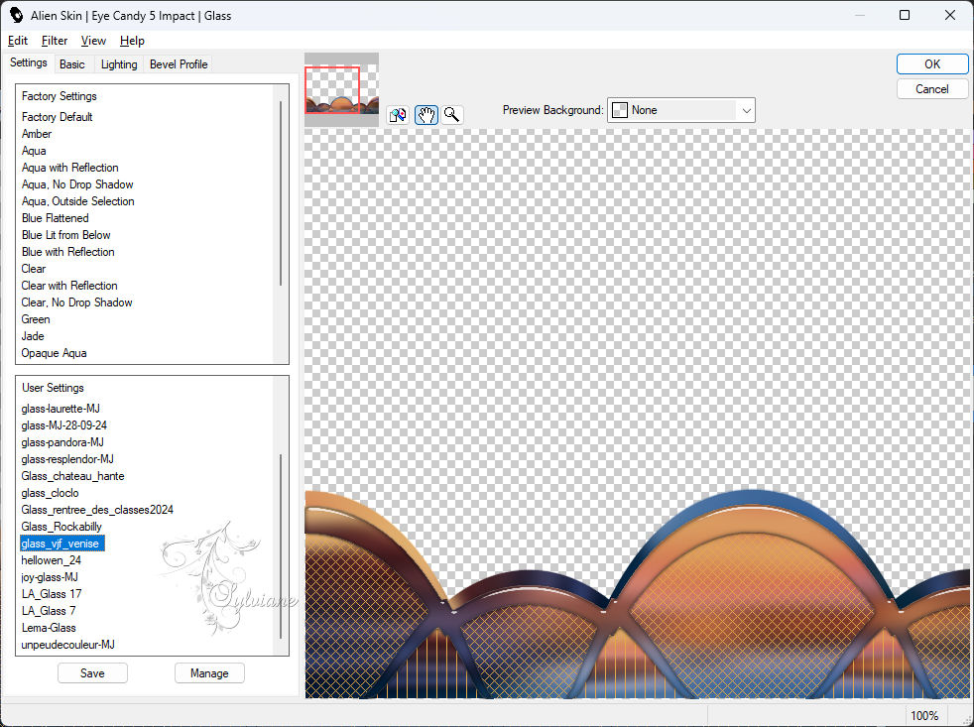This screenshot has width=974, height=727.
Task: Confirm with the OK button
Action: tap(931, 64)
